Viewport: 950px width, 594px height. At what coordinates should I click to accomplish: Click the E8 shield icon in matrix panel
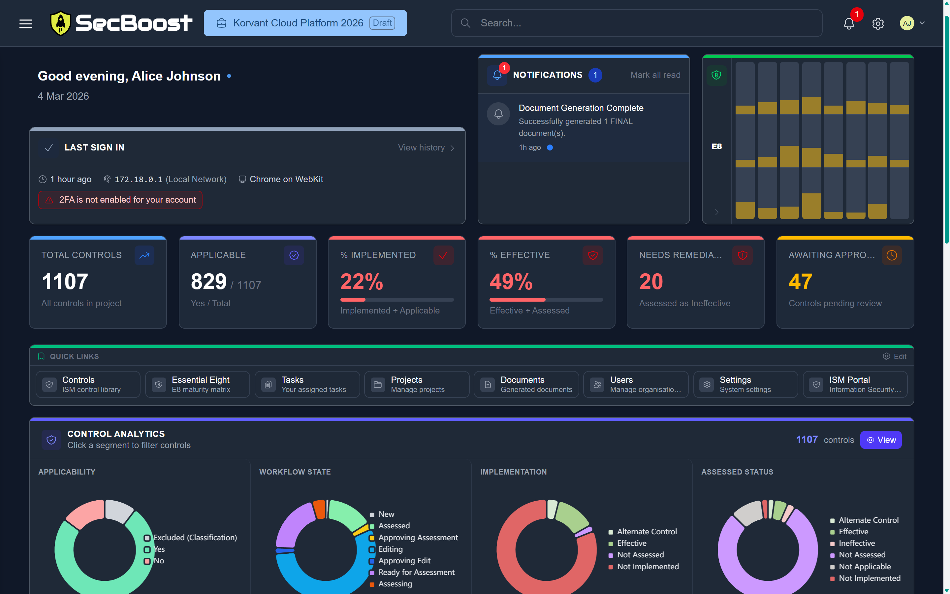716,75
